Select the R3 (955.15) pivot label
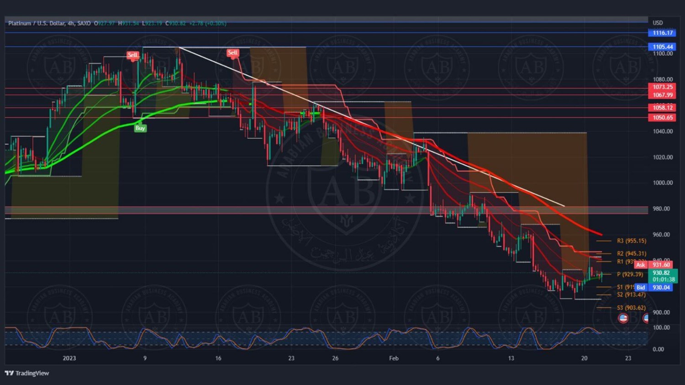This screenshot has width=685, height=385. coord(632,241)
